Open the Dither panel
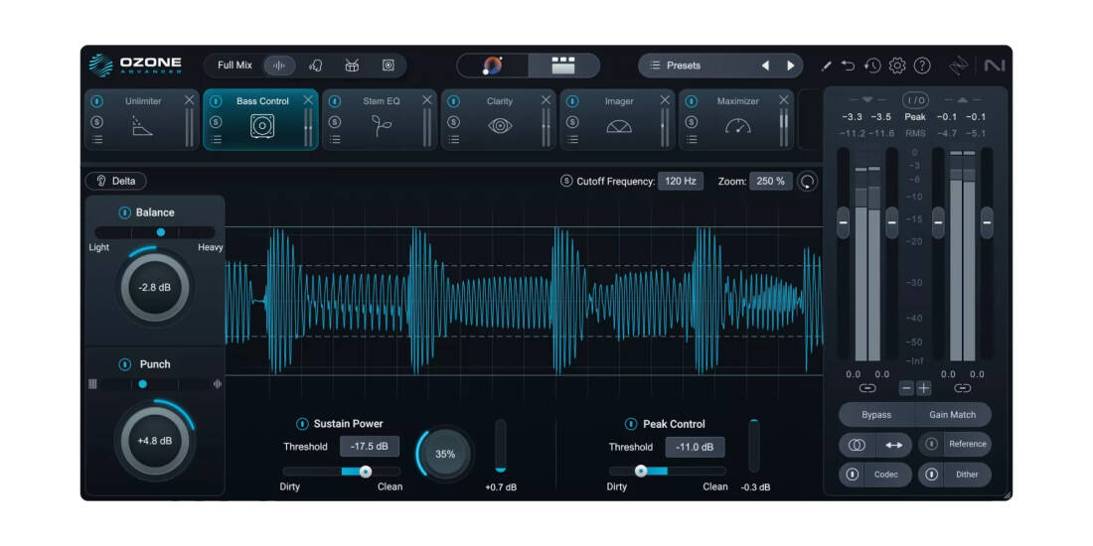 pos(966,475)
